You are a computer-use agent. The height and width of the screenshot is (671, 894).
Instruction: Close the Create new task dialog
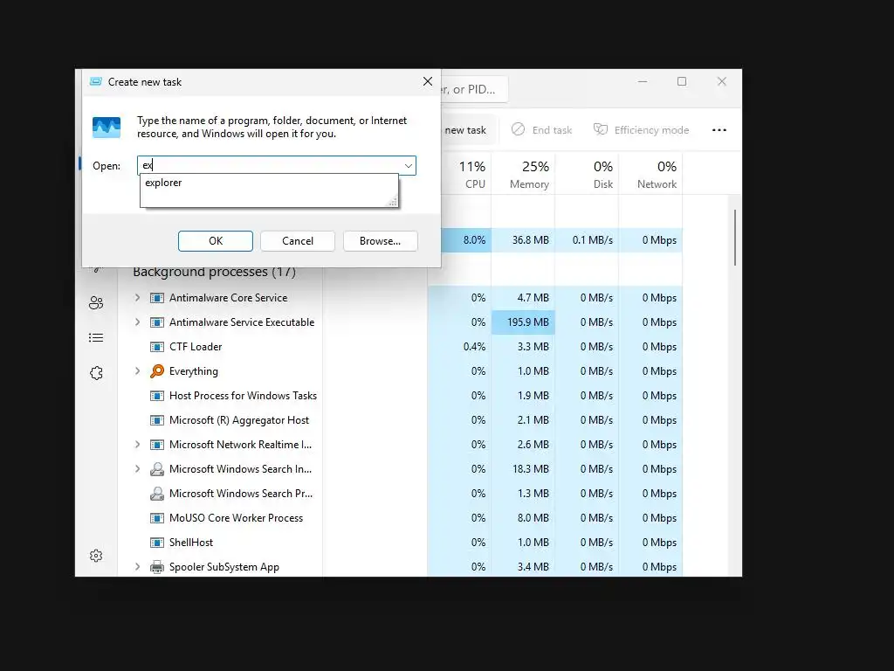tap(428, 81)
